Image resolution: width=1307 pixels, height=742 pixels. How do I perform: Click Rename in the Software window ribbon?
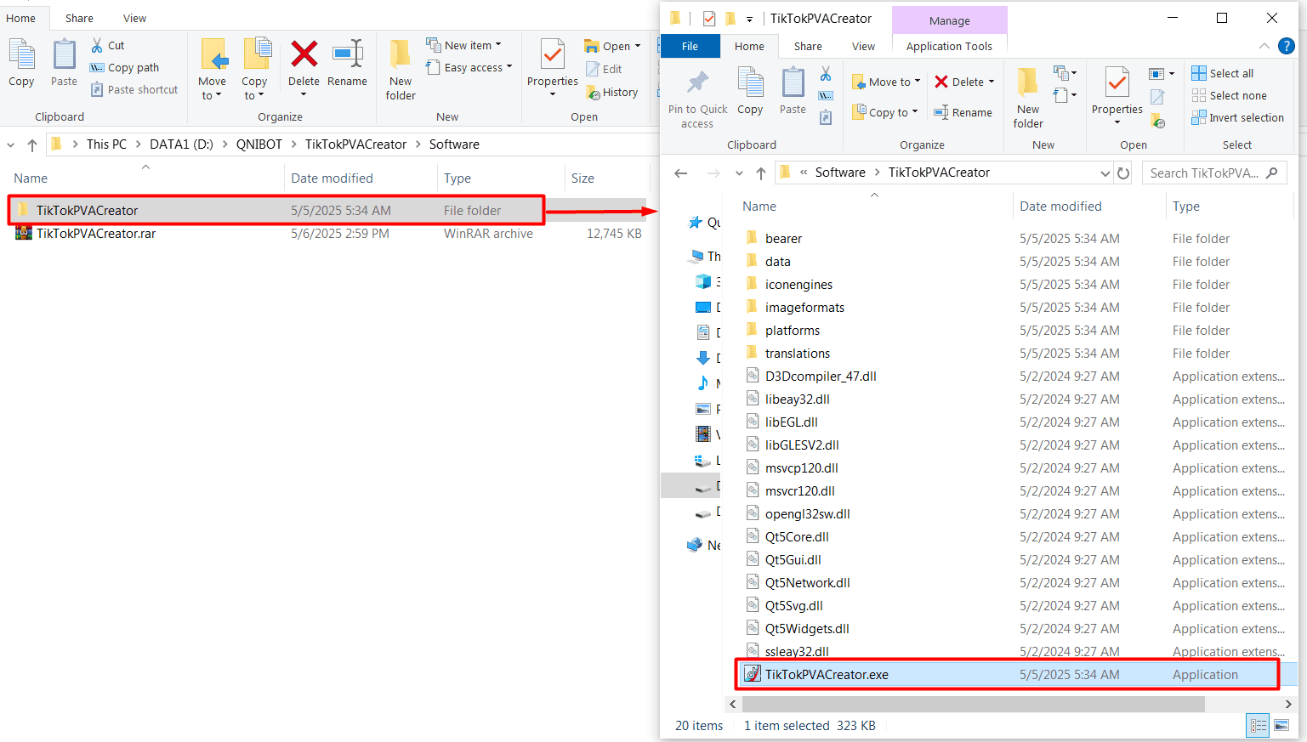[x=347, y=64]
